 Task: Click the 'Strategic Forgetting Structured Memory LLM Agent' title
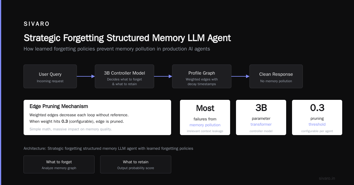pos(127,38)
